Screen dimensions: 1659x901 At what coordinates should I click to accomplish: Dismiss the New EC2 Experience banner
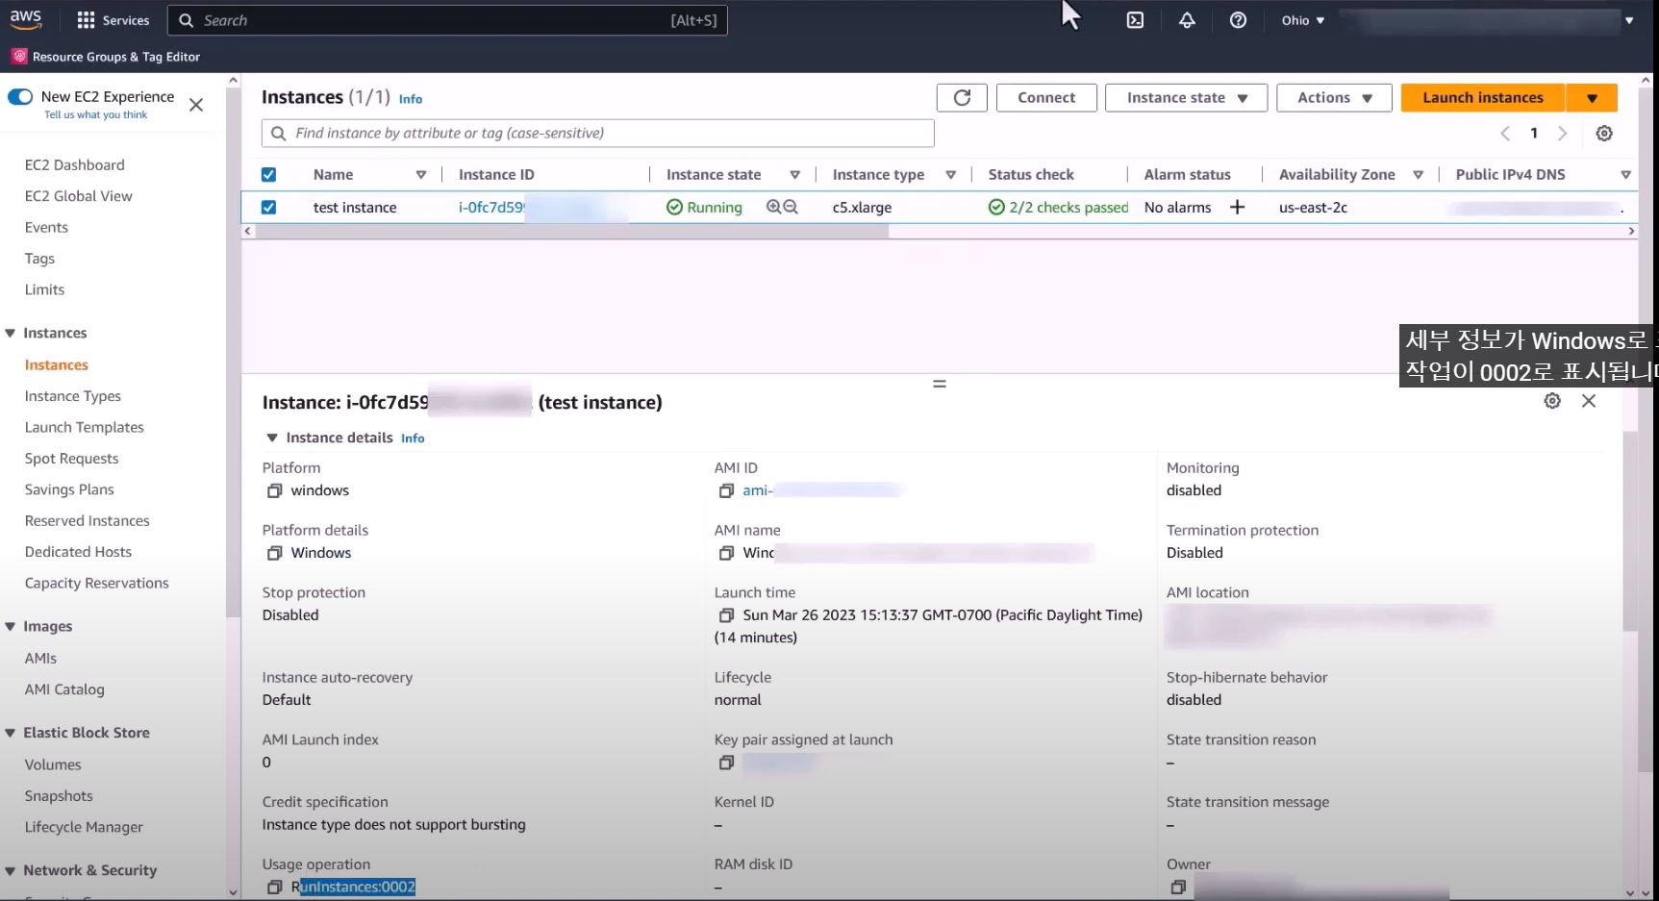(x=196, y=105)
